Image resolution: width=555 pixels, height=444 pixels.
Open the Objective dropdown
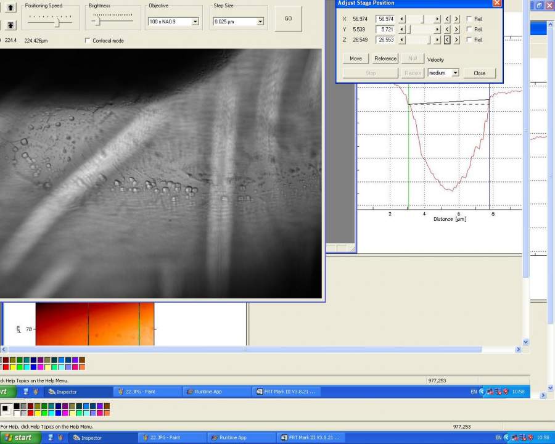click(x=195, y=22)
